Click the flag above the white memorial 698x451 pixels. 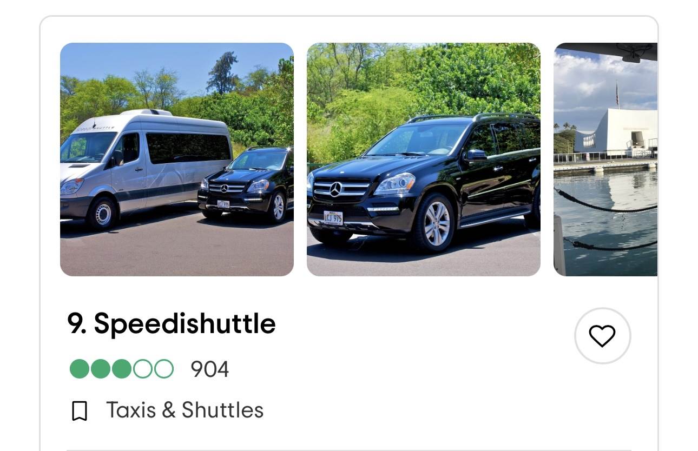(x=617, y=94)
